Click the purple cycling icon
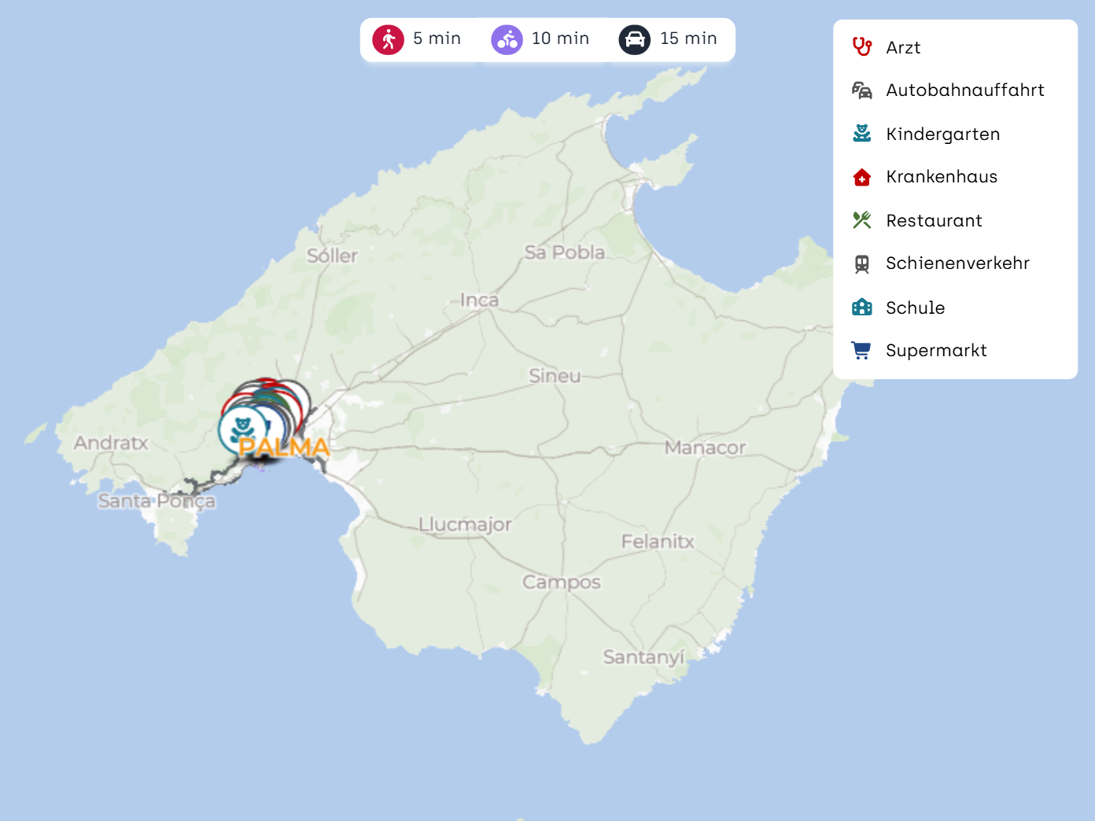1095x821 pixels. pos(507,39)
